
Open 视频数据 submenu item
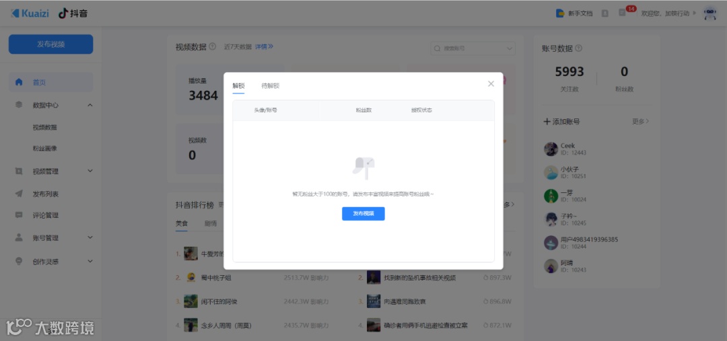coord(45,127)
